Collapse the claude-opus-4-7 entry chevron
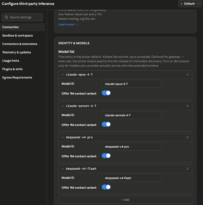The width and height of the screenshot is (203, 205). 62,74
